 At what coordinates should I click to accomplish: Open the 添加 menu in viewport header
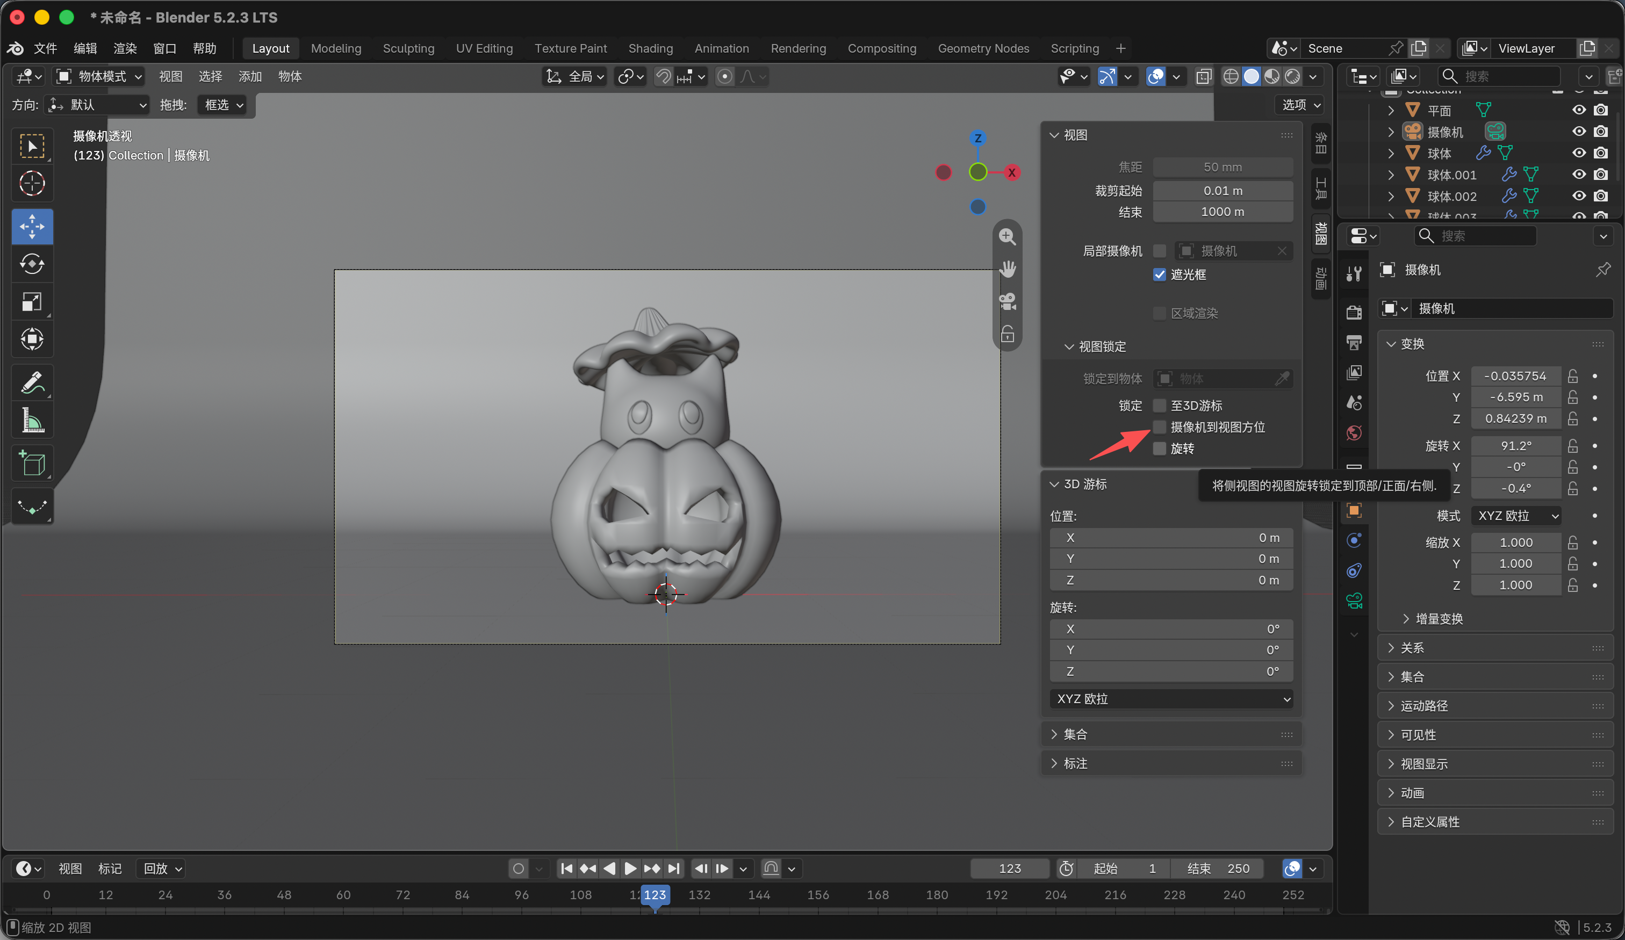pos(249,77)
